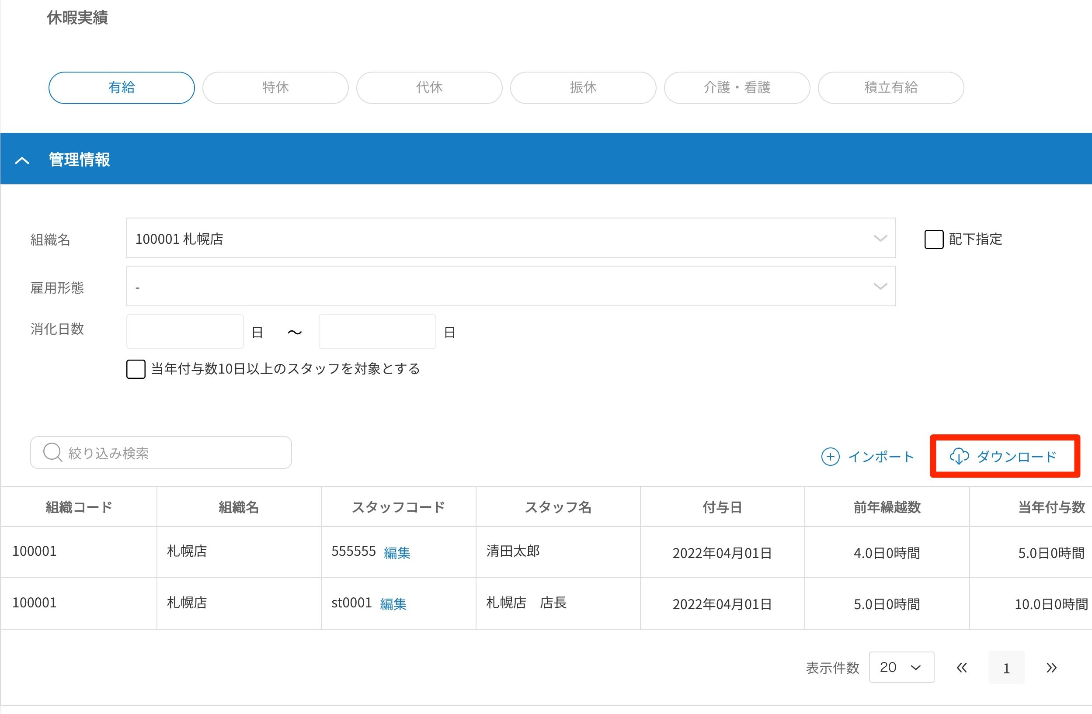This screenshot has height=714, width=1092.
Task: Switch to the 特休 tab
Action: [x=275, y=87]
